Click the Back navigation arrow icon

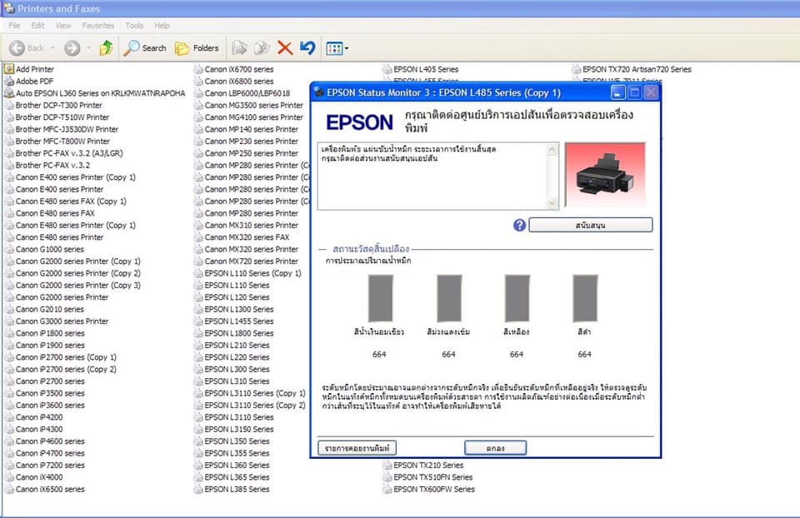(x=17, y=48)
